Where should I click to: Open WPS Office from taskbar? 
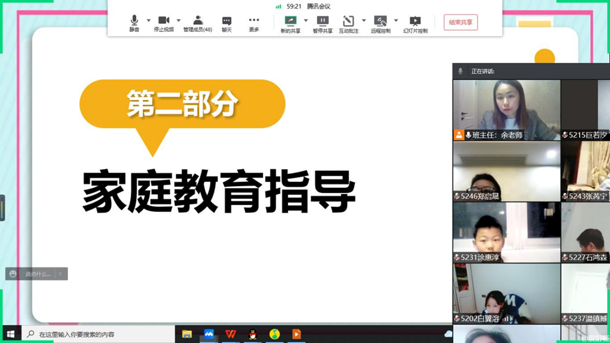click(231, 334)
